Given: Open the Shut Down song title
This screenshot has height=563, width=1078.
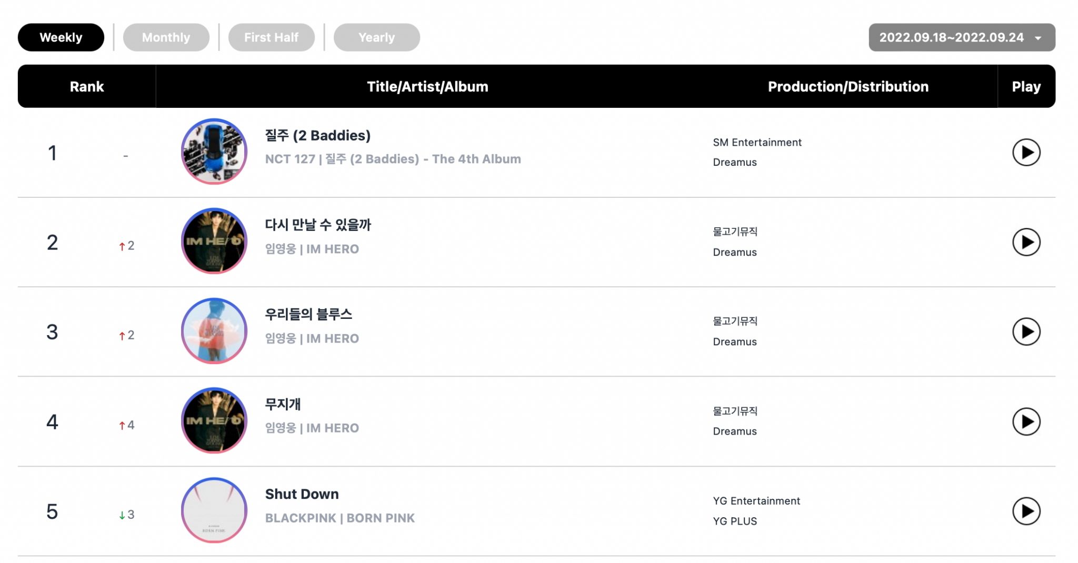Looking at the screenshot, I should coord(302,494).
